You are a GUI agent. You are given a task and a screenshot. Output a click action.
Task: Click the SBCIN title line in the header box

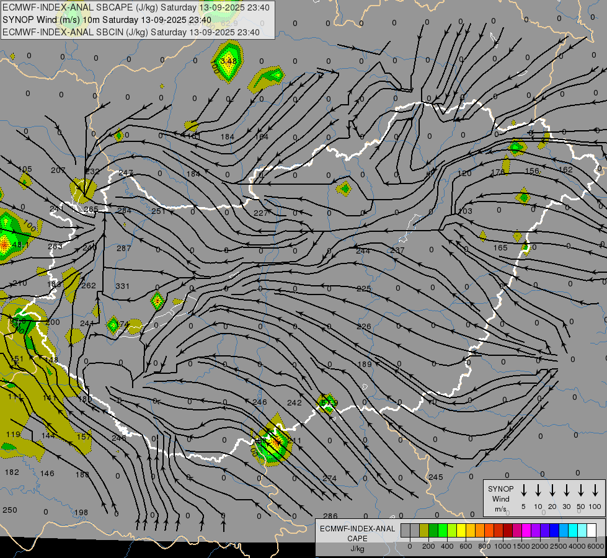[x=131, y=32]
